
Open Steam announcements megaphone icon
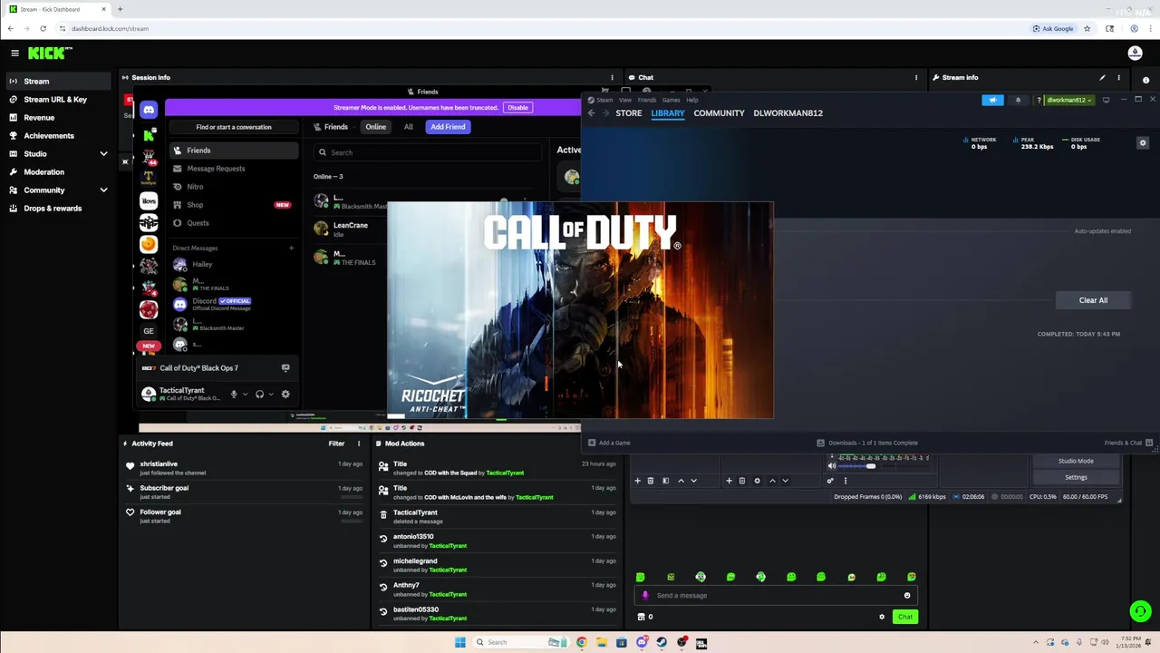992,100
